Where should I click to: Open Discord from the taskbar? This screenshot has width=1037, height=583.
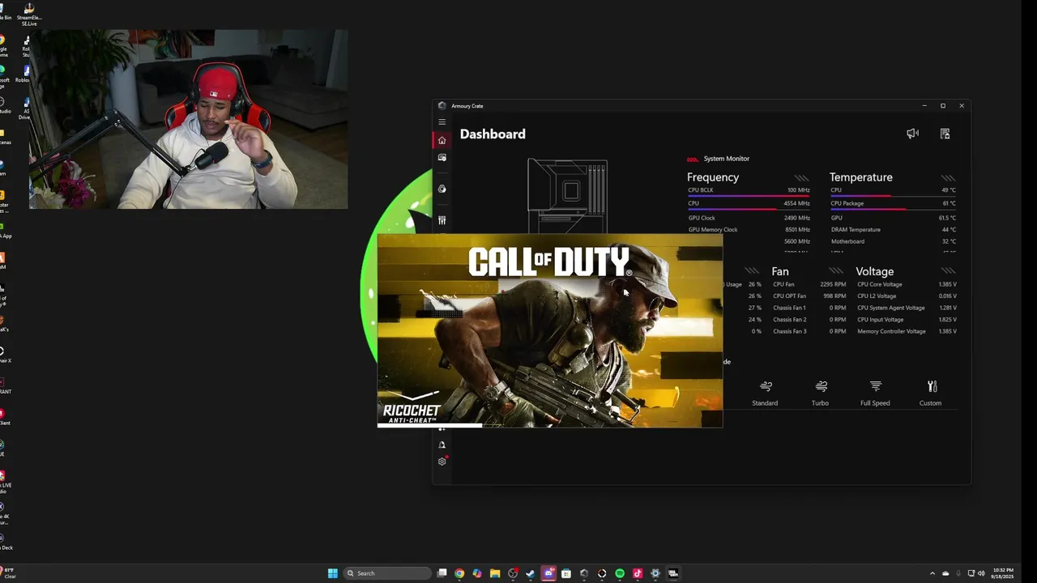pos(548,573)
